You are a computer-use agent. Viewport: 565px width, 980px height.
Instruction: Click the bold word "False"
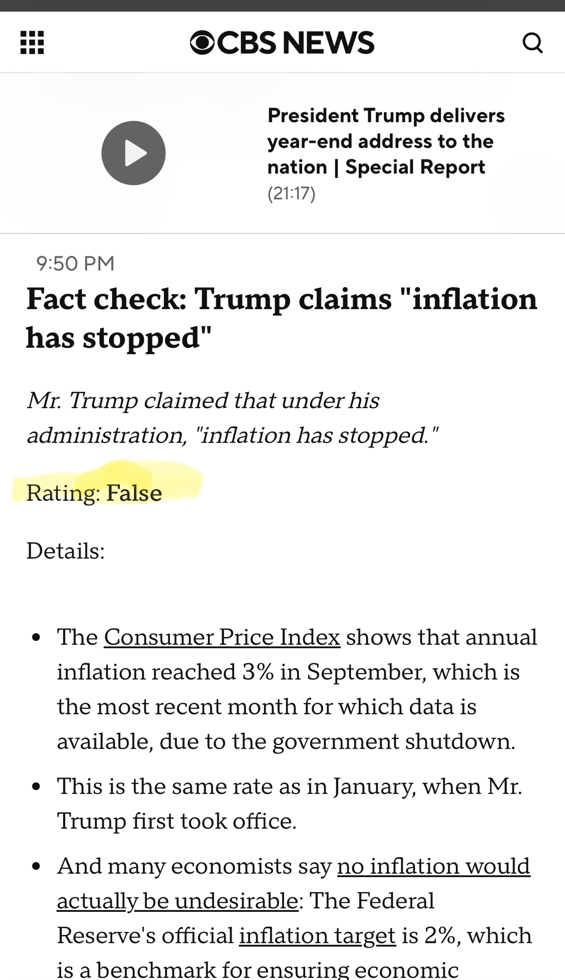(x=134, y=493)
